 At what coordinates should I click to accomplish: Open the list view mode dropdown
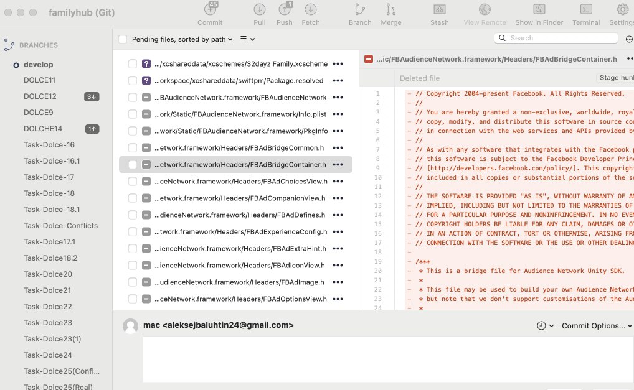click(247, 39)
